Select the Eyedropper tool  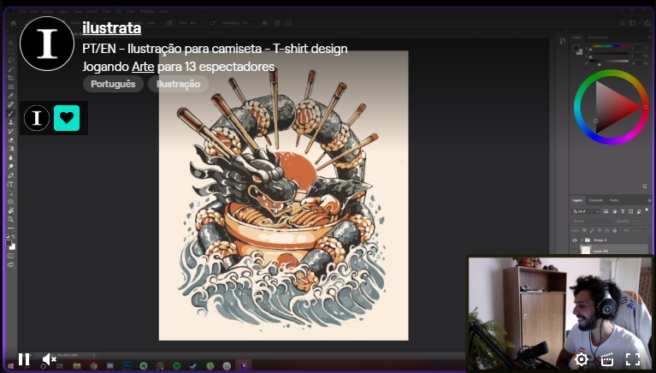pyautogui.click(x=11, y=96)
